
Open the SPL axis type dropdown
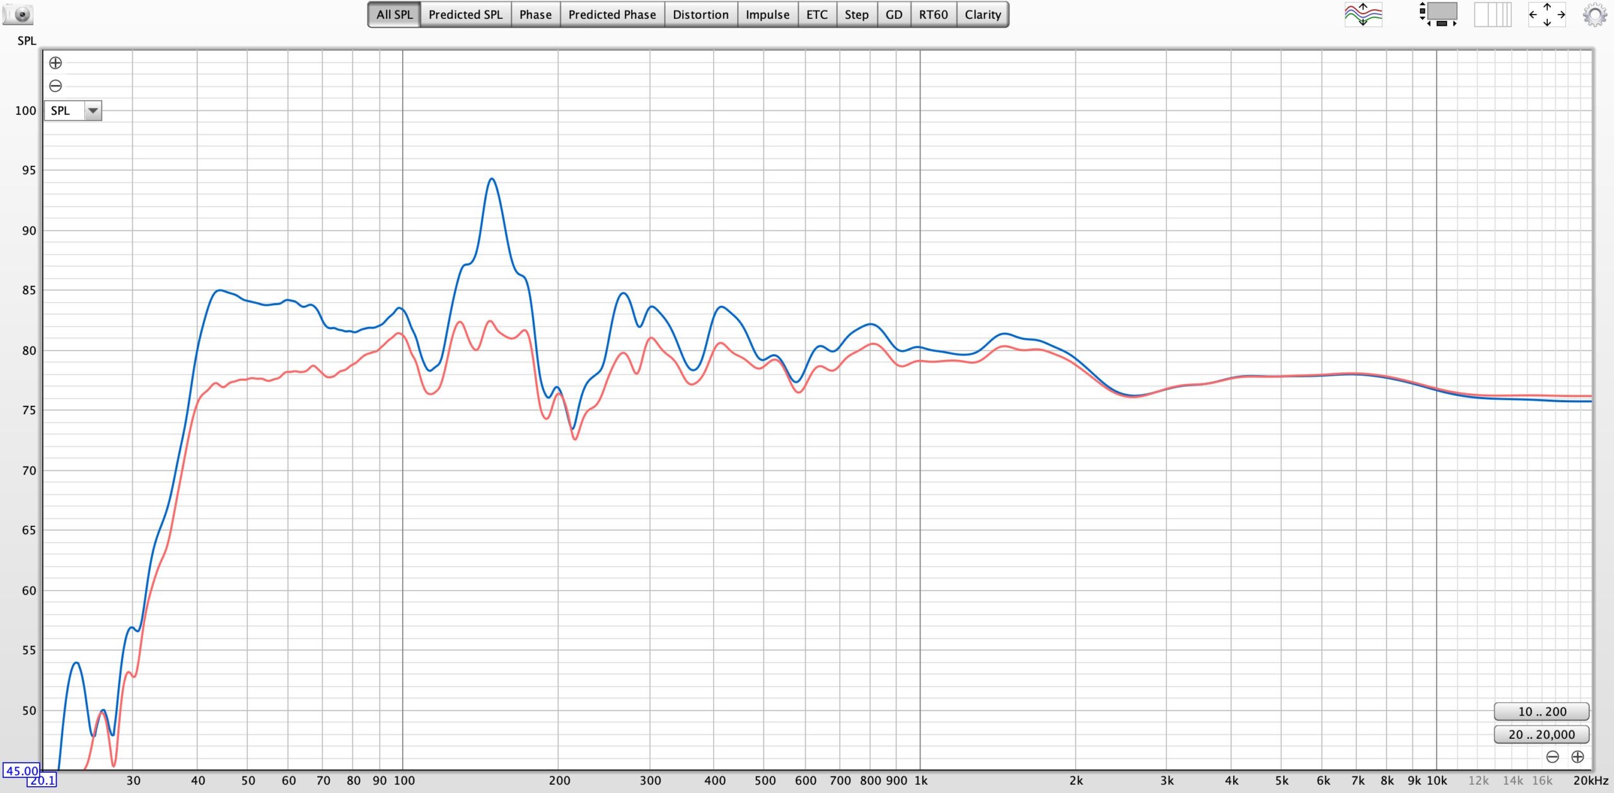pos(63,111)
